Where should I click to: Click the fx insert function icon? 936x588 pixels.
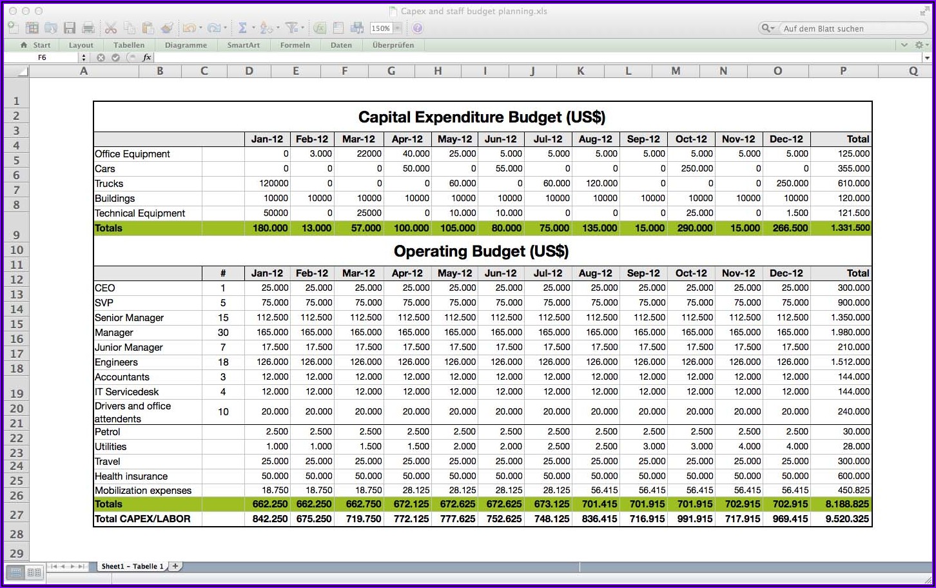tap(147, 57)
